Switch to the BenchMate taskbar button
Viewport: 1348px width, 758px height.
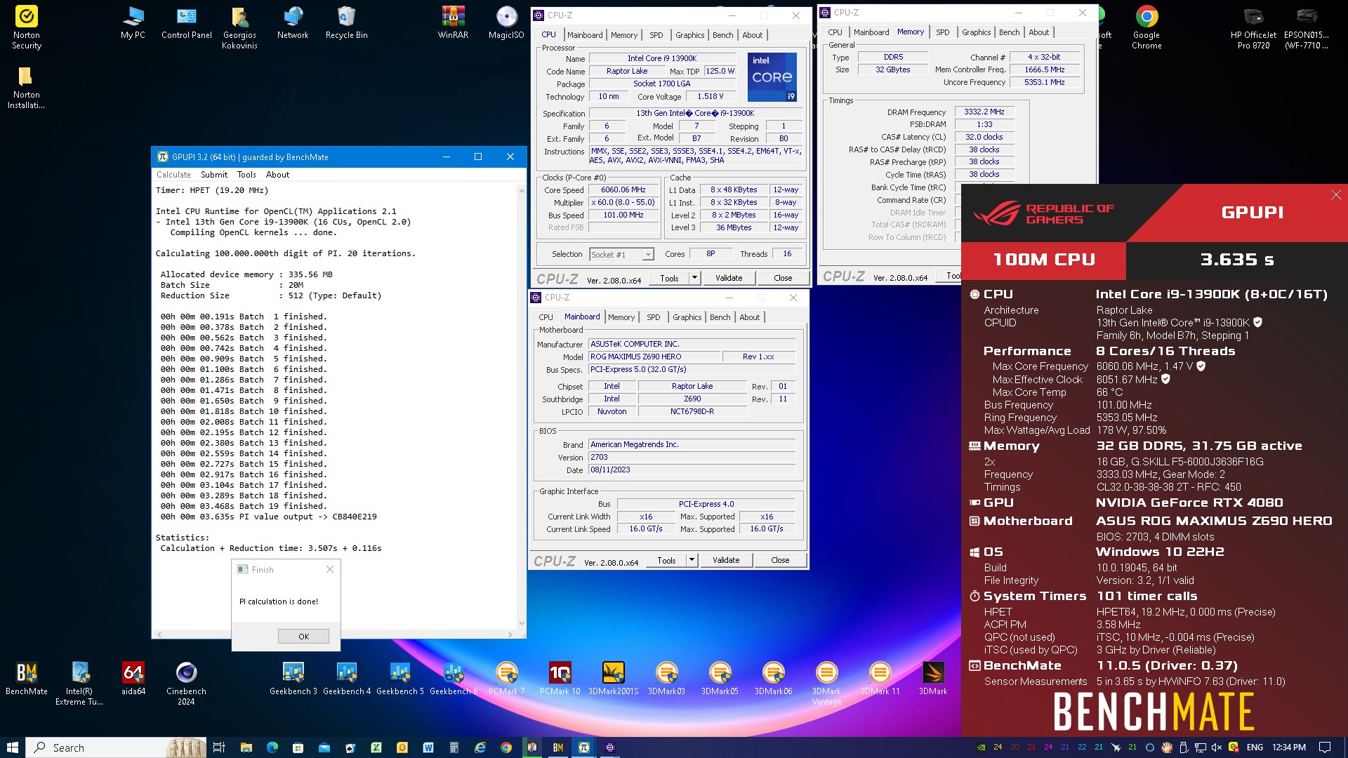[x=558, y=747]
